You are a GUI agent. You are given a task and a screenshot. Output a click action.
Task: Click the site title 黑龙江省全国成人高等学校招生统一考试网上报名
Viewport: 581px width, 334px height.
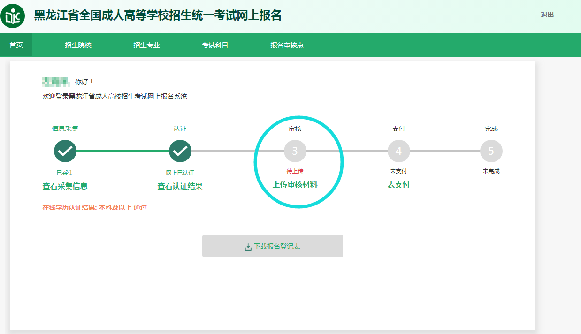[x=158, y=15]
